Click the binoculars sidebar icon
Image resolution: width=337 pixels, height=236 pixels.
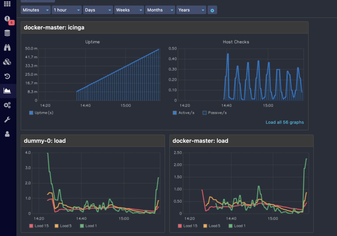tap(7, 47)
